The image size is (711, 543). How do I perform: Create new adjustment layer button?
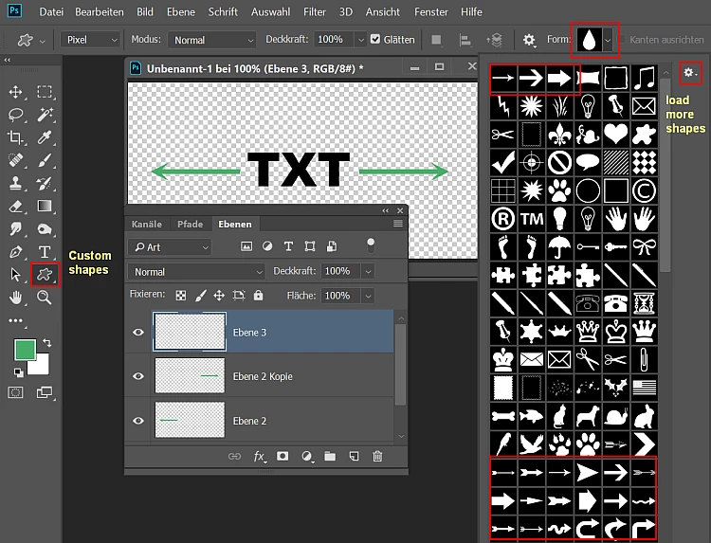pyautogui.click(x=307, y=457)
